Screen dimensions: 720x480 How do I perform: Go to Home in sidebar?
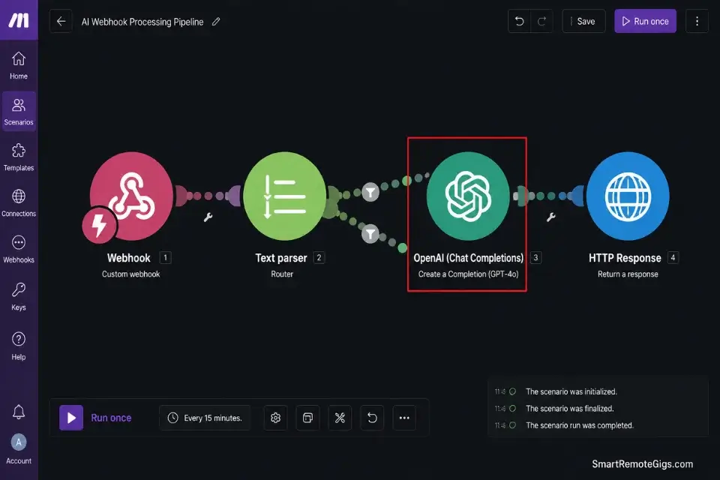19,65
